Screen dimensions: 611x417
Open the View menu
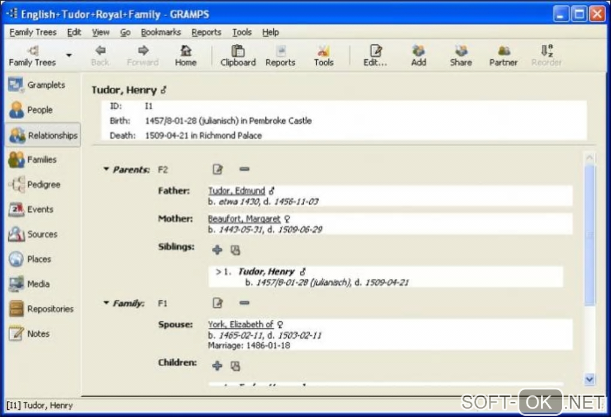pyautogui.click(x=101, y=32)
